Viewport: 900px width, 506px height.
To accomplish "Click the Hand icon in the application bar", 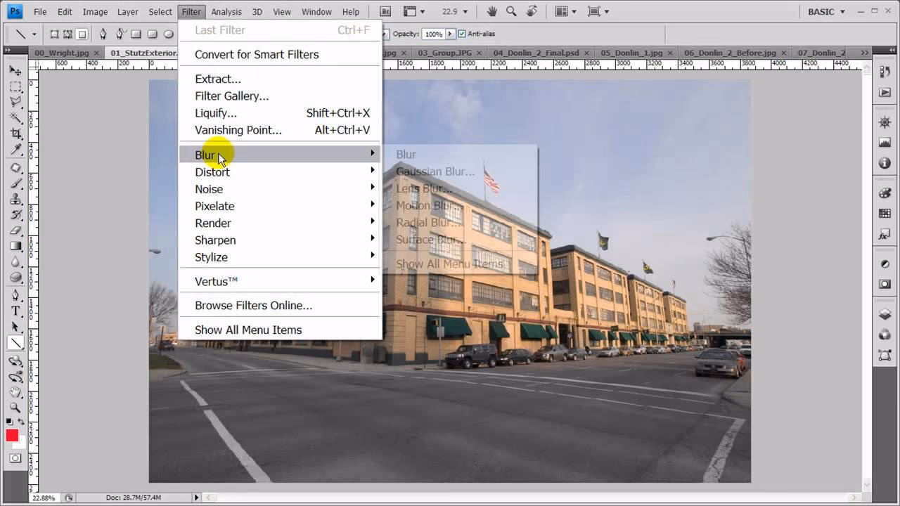I will point(492,11).
